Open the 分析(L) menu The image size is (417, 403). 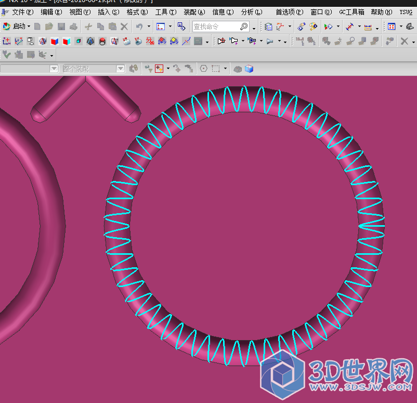coord(252,12)
